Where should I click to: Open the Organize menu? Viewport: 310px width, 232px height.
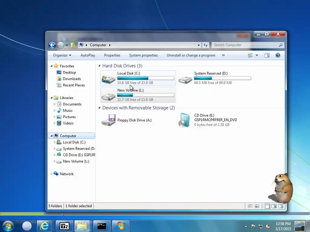[x=62, y=55]
